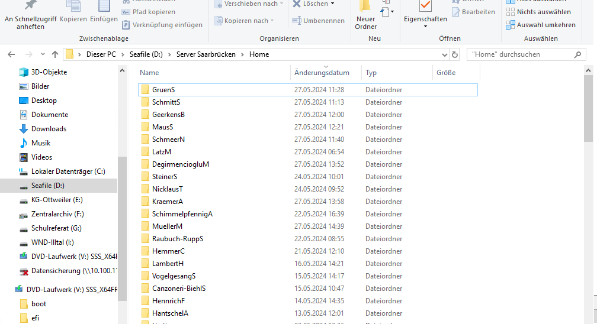Open the address bar history dropdown
Screen dimensions: 597x324
click(444, 55)
